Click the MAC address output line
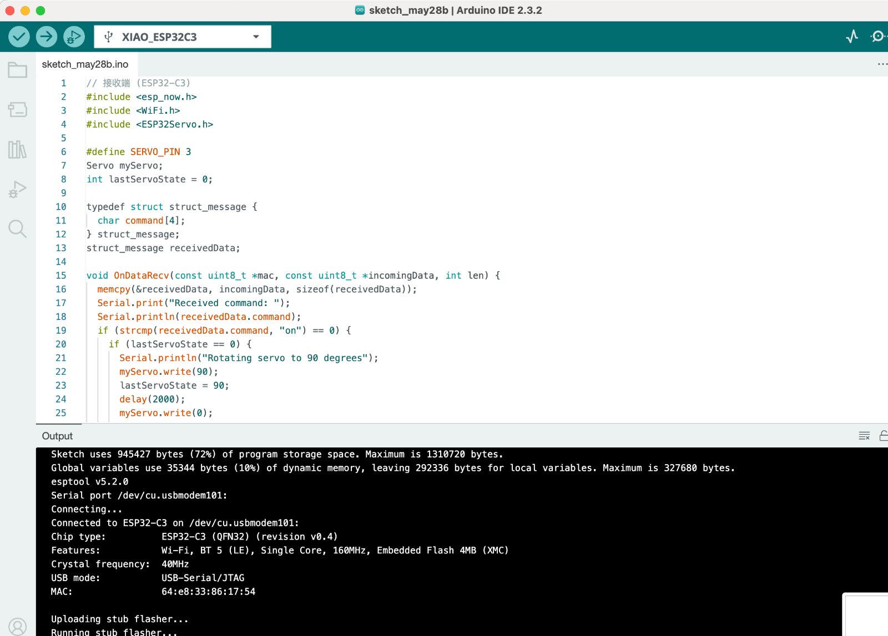Image resolution: width=888 pixels, height=636 pixels. point(153,592)
